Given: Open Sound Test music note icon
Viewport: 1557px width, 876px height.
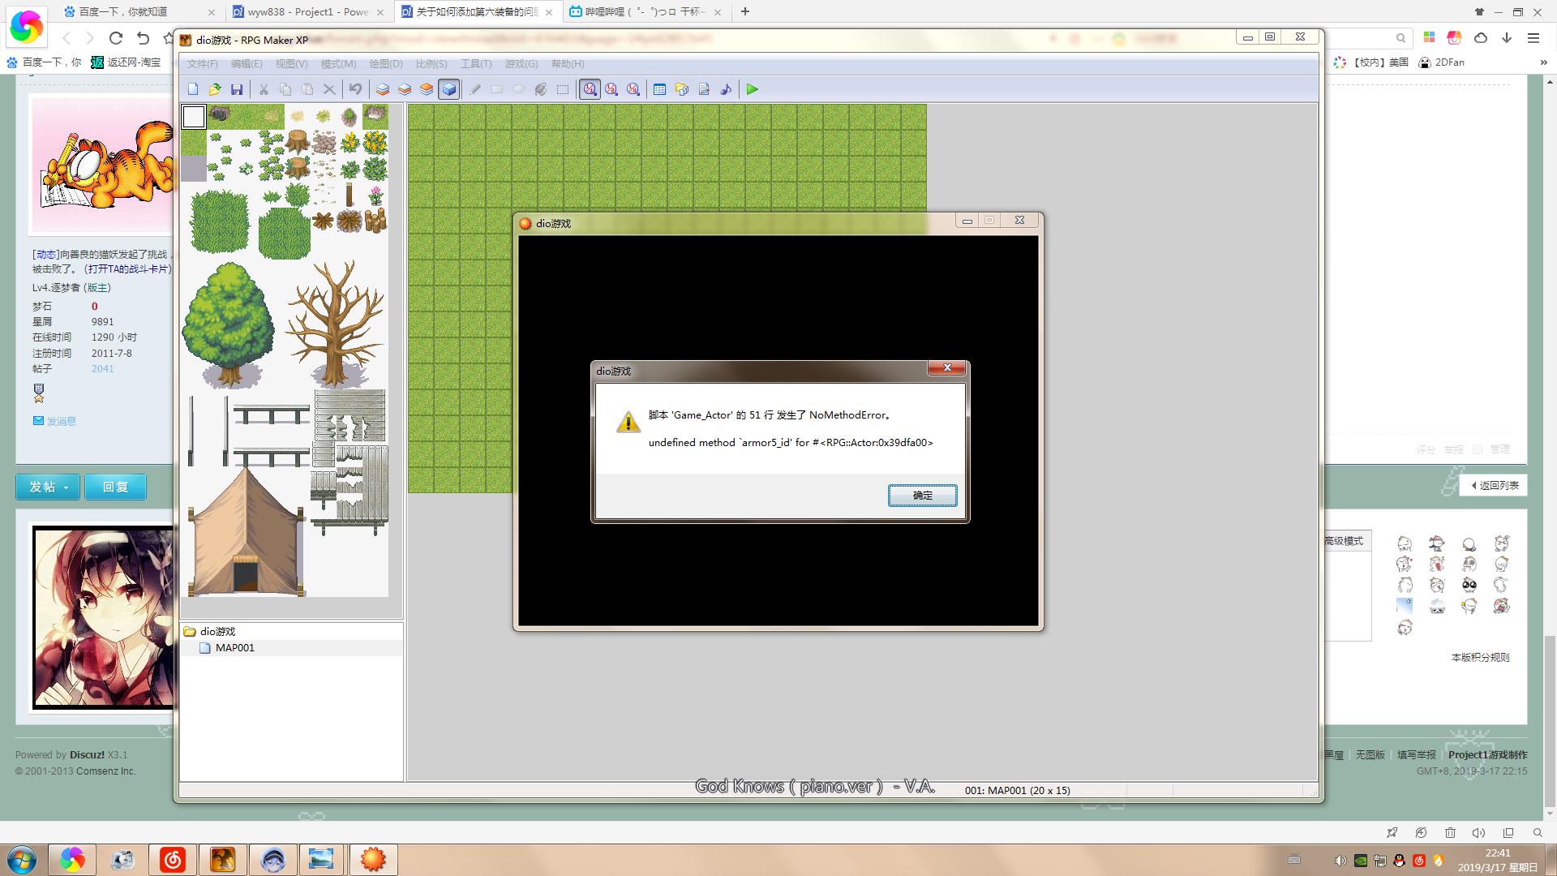Looking at the screenshot, I should pos(726,89).
